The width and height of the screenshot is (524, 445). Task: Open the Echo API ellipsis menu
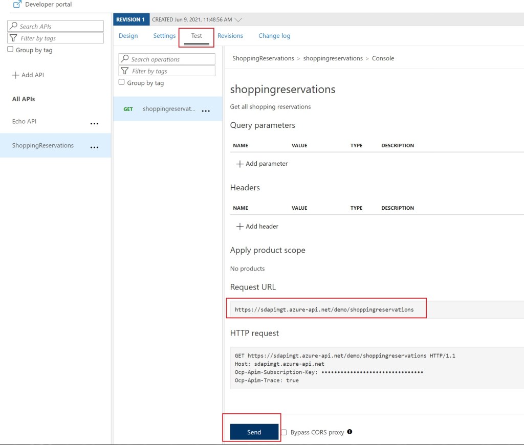[94, 123]
